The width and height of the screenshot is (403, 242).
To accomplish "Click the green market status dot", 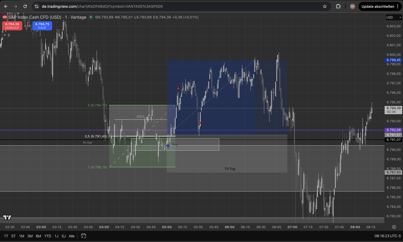I will coord(91,17).
